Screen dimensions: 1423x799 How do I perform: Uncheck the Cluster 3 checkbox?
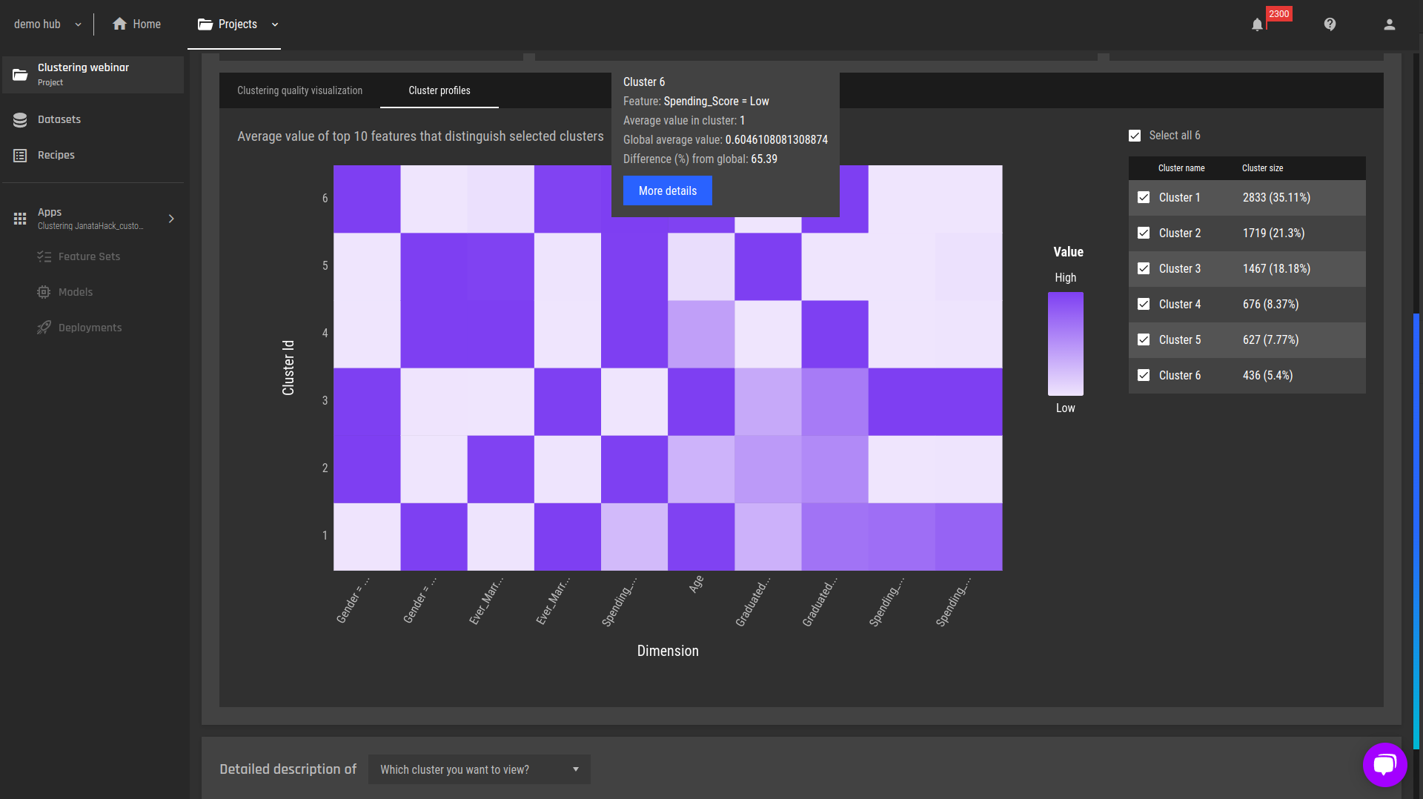click(1144, 268)
